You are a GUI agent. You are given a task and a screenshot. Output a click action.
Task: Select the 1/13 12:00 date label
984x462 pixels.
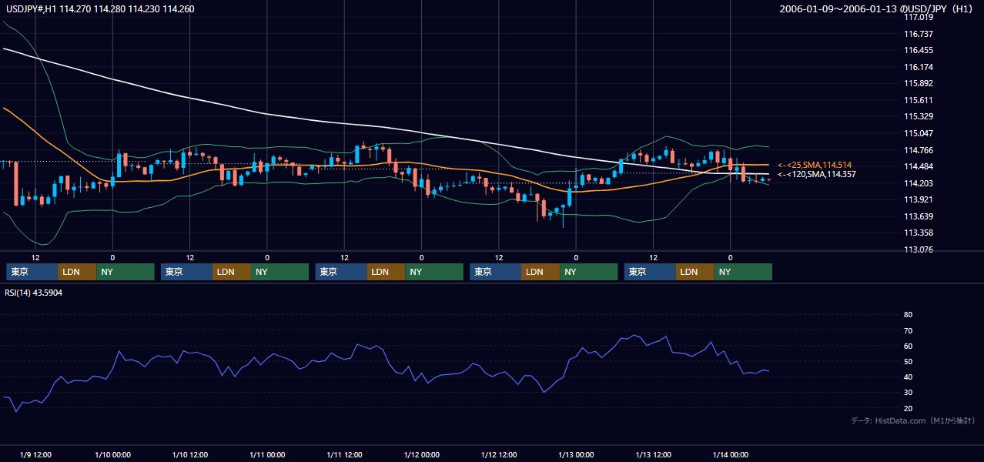[653, 454]
